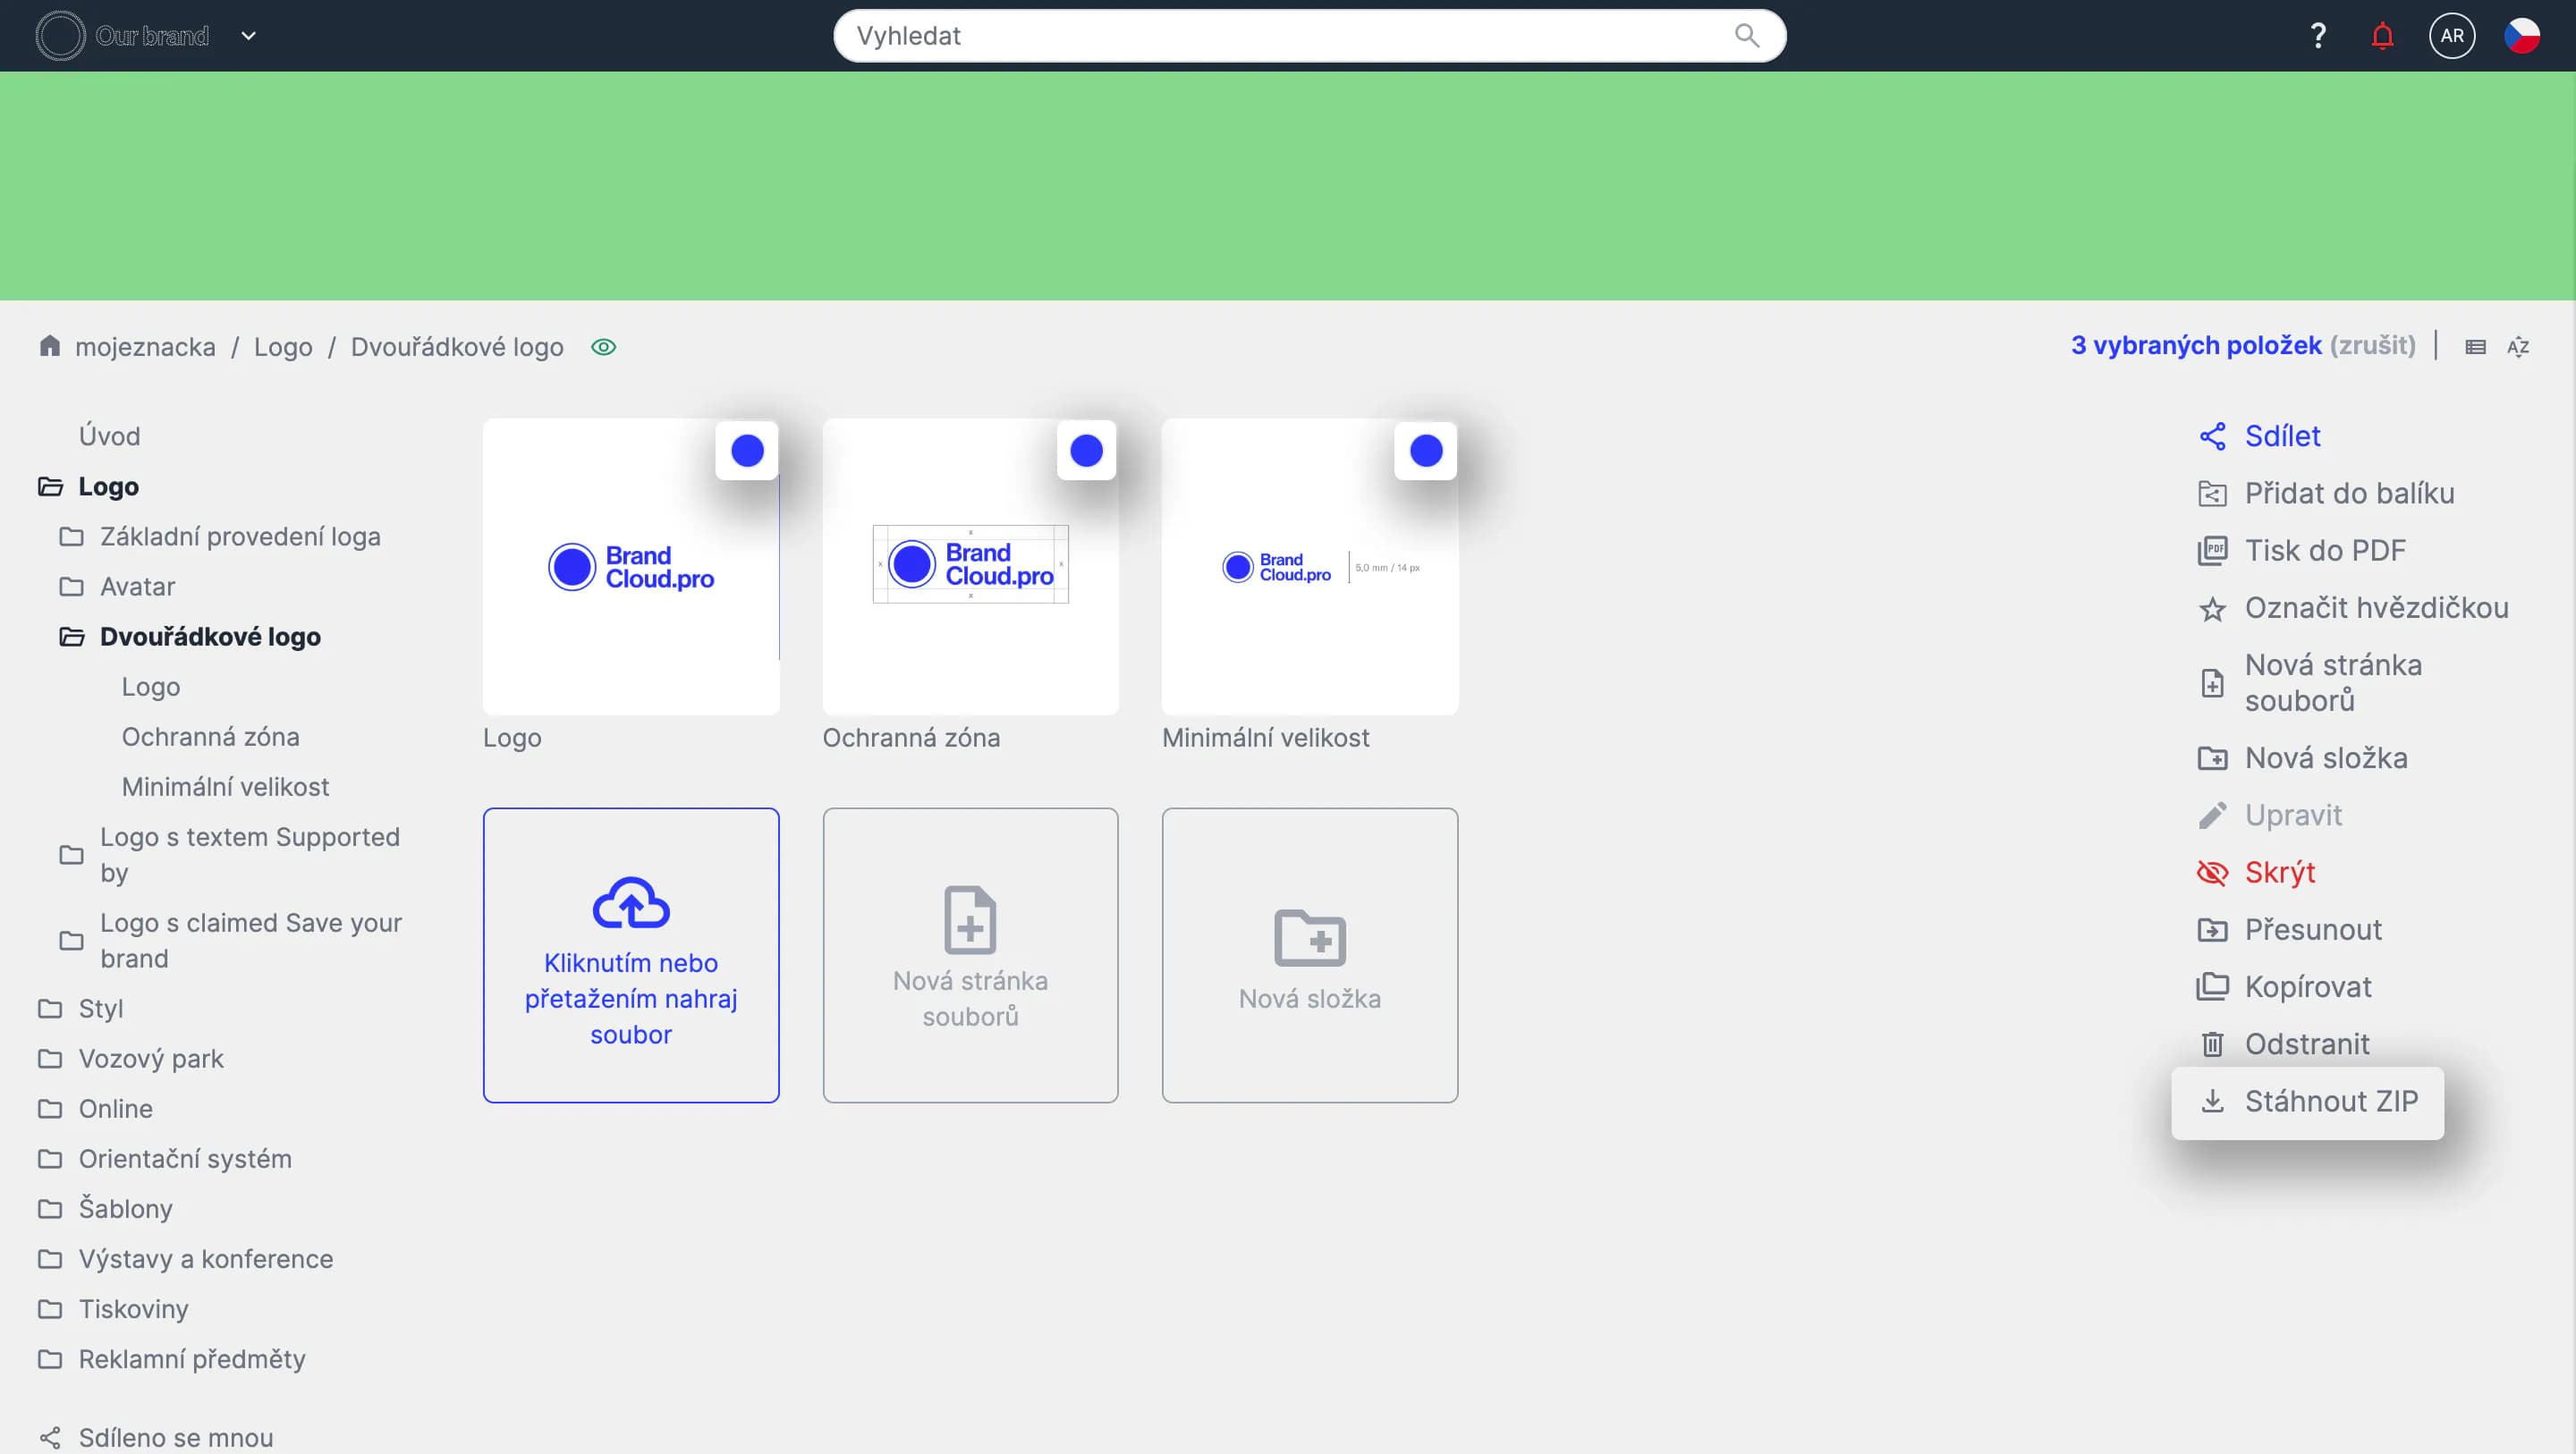Expand the Styl folder in sidebar
Screen dimensions: 2576x1454
(50, 1009)
